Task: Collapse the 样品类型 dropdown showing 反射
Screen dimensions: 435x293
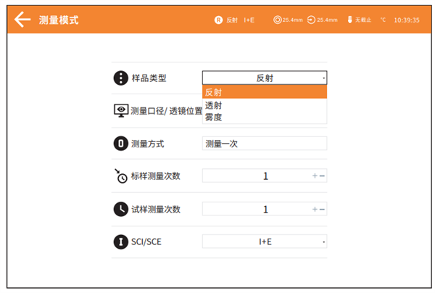Action: [x=265, y=78]
